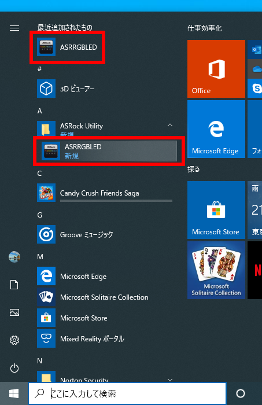Click the 探る tile group title
Image resolution: width=262 pixels, height=405 pixels.
point(194,169)
